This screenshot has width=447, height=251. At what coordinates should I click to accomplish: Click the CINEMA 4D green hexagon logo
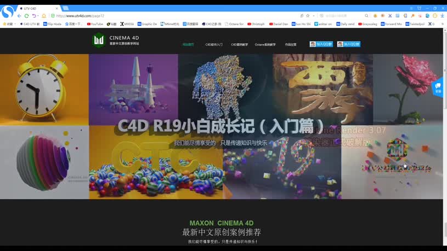click(x=99, y=40)
